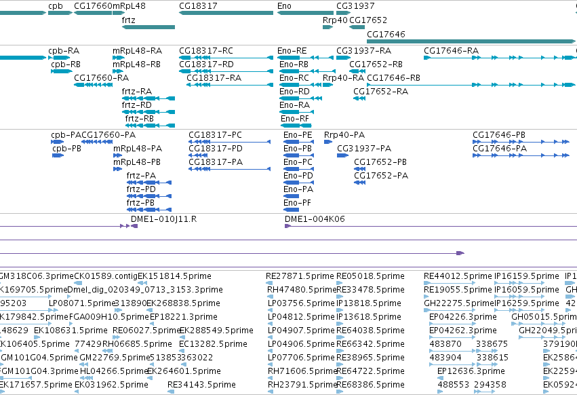Select CDS CG18317-PD
The height and width of the screenshot is (395, 577).
click(x=199, y=155)
